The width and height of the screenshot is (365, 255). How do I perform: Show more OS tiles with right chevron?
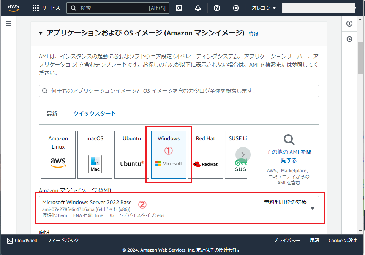click(x=243, y=155)
